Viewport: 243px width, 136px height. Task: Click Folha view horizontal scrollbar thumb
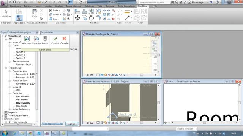[x=205, y=122]
